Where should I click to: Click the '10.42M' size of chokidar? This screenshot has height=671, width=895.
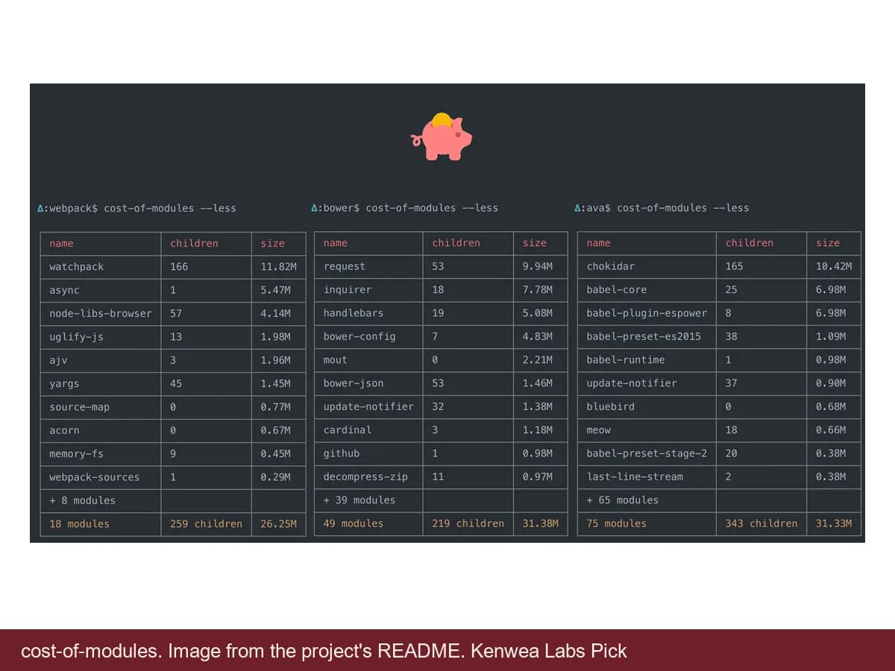click(834, 266)
